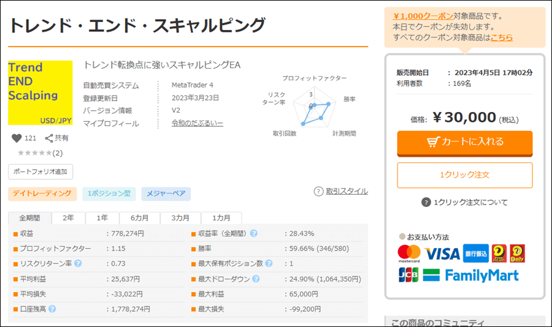
Task: Click the heart favorite icon
Action: [x=16, y=138]
